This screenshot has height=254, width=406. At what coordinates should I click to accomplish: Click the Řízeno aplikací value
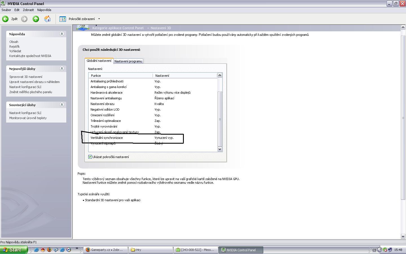164,98
